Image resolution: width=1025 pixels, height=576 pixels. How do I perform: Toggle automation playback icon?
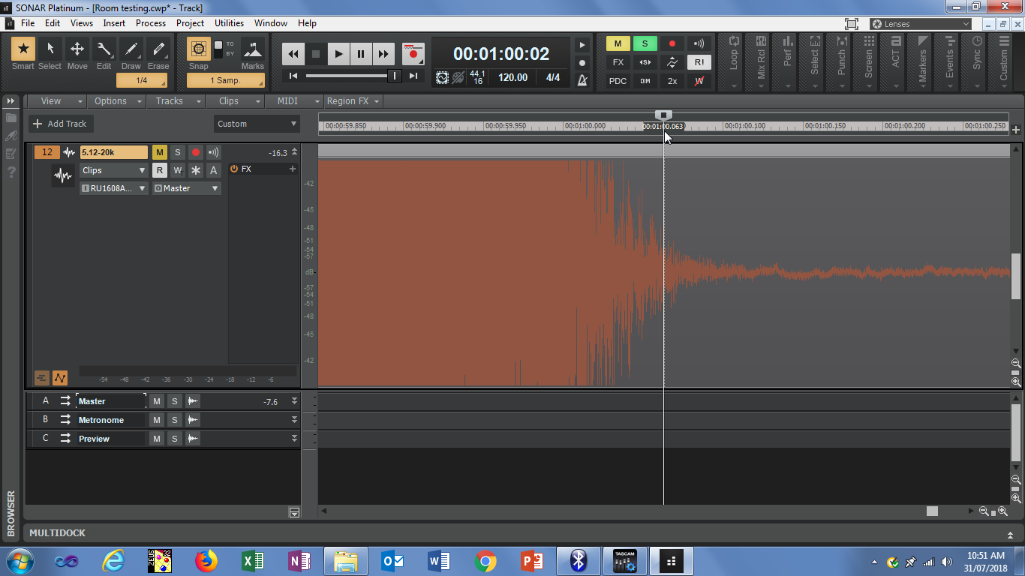672,62
